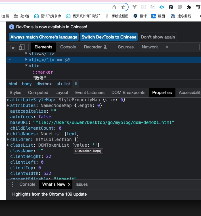Image resolution: width=201 pixels, height=216 pixels.
Task: Open the 翻译 bookmark
Action: coord(140,16)
